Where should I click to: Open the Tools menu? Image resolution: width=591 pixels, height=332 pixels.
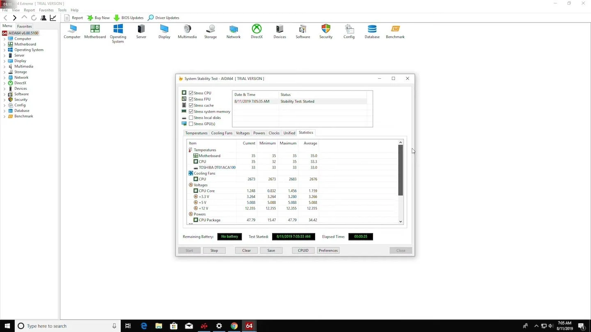click(x=62, y=10)
